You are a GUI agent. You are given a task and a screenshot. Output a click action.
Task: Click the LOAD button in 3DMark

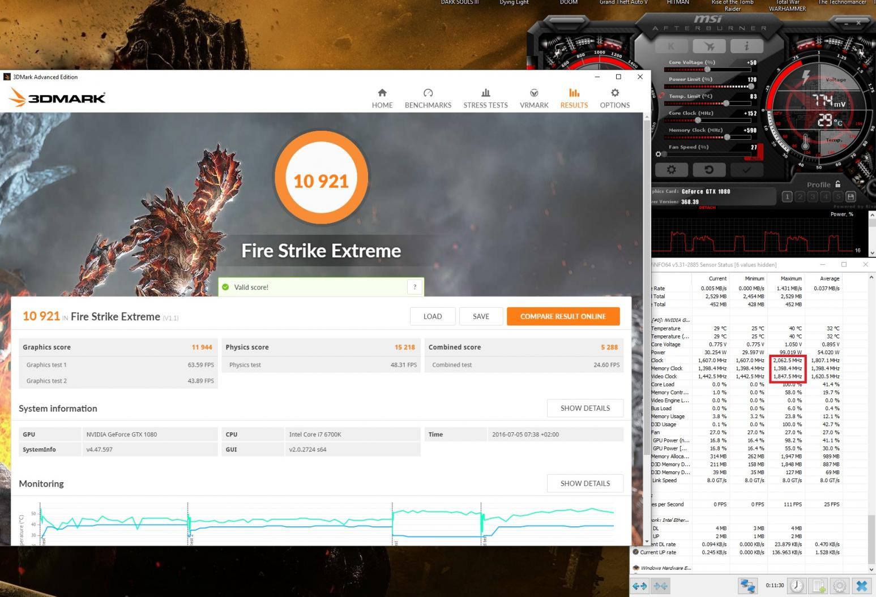pyautogui.click(x=433, y=316)
